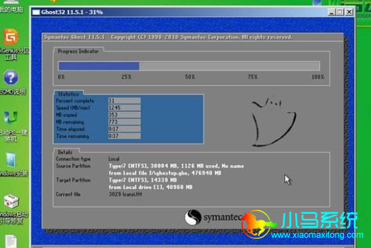Close the Ghost32 window
Viewport: 371px width, 248px height.
tap(349, 12)
